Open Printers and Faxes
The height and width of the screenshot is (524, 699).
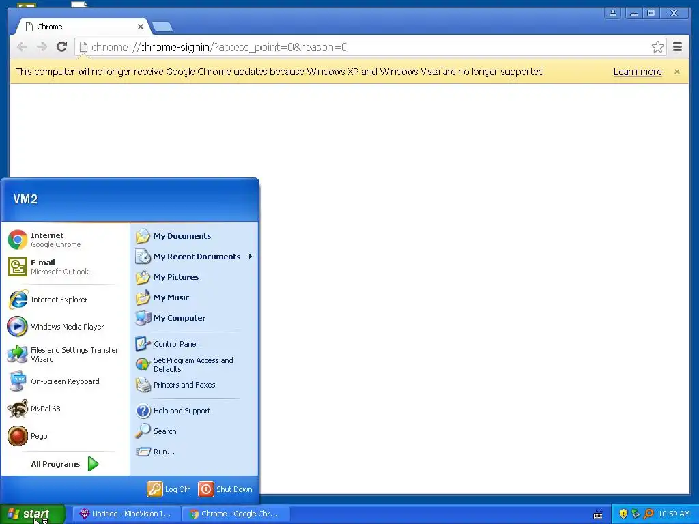click(195, 385)
